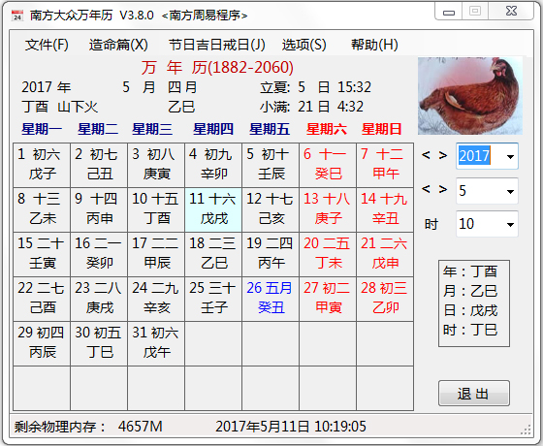Select Saturday 6 十一 癸巳
The image size is (543, 446).
pos(328,165)
